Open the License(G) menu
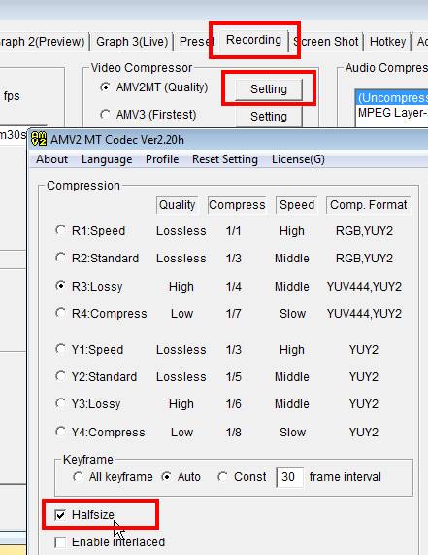 click(x=298, y=159)
